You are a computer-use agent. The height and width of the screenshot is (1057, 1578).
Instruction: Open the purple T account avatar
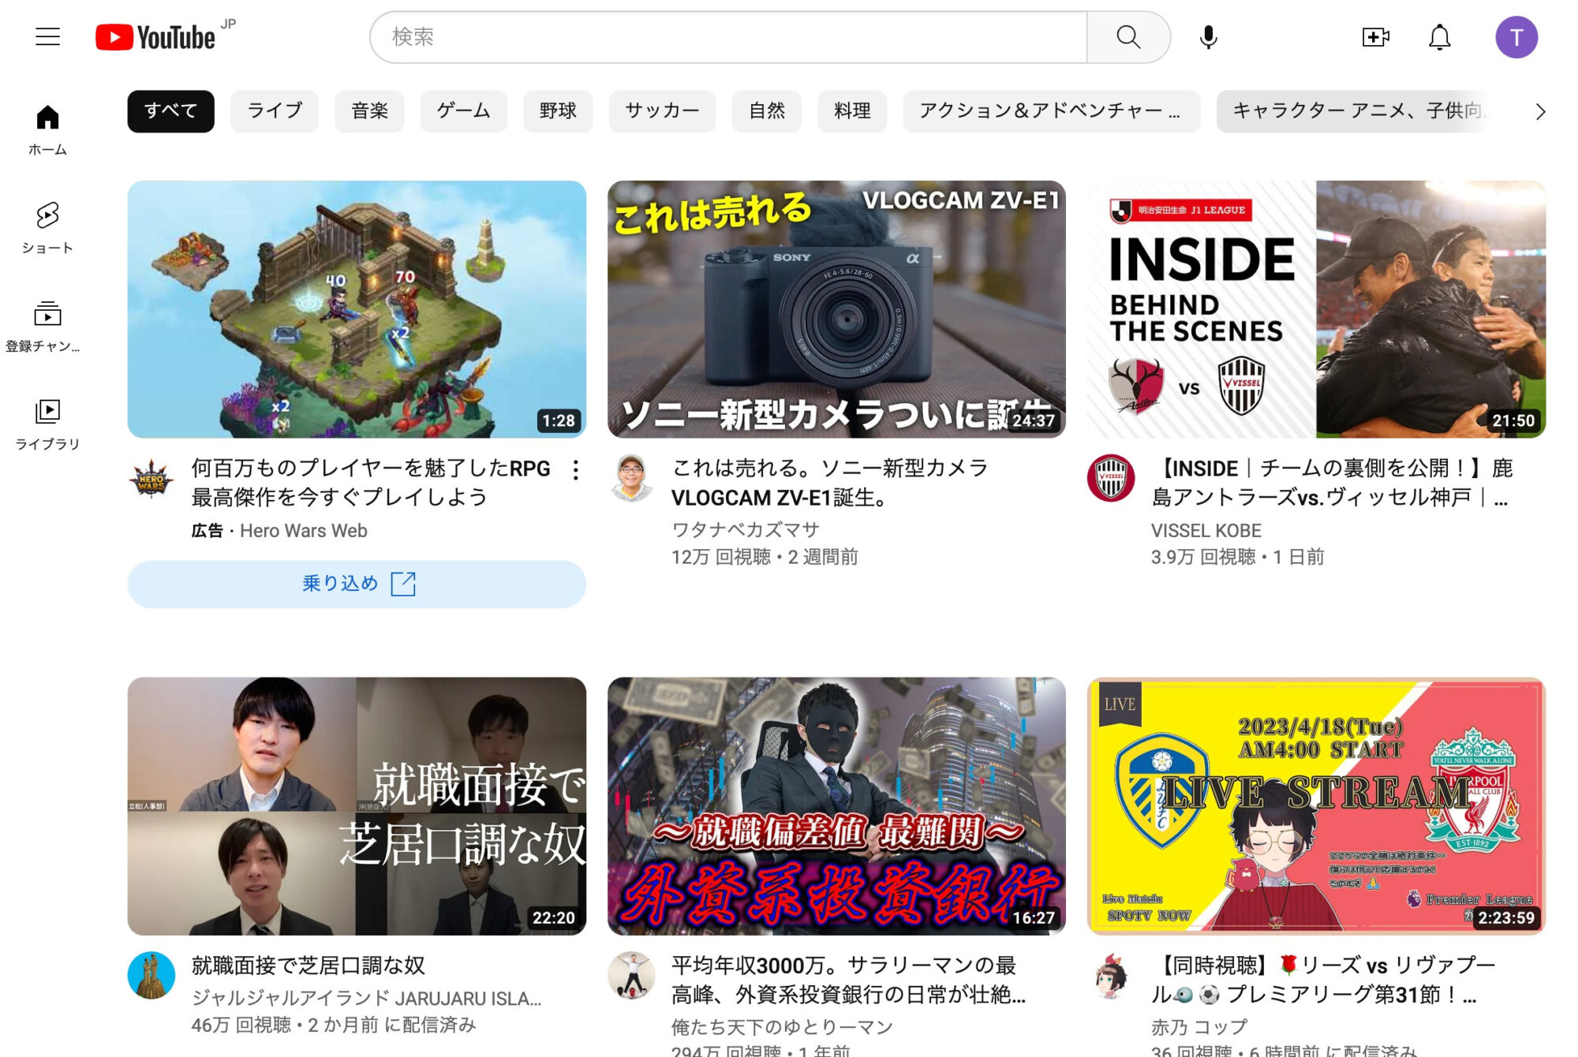(1516, 36)
